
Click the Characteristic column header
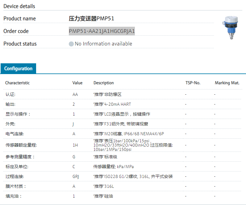(x=18, y=83)
